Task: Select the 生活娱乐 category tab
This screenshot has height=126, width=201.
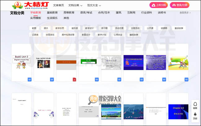Action: [52, 18]
